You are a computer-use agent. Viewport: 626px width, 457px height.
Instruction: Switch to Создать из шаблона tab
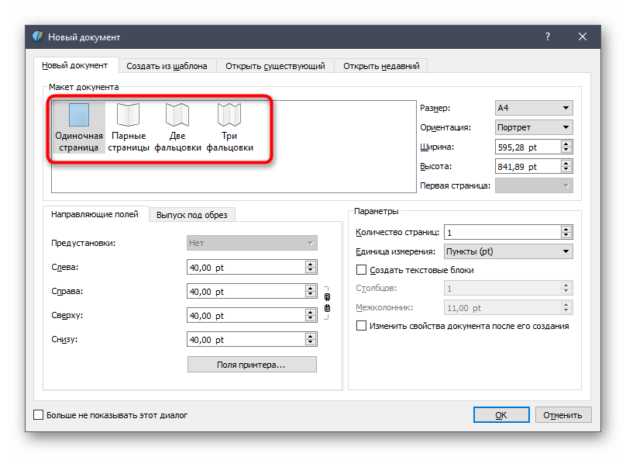pos(167,66)
